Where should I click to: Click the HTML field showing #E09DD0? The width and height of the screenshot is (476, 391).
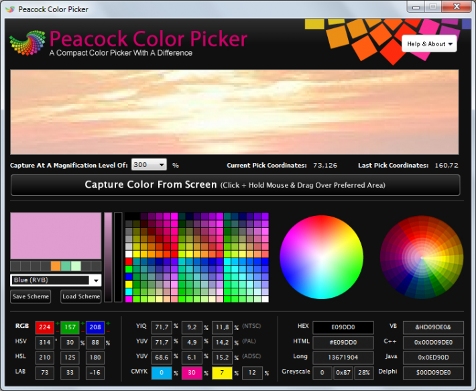coord(343,343)
